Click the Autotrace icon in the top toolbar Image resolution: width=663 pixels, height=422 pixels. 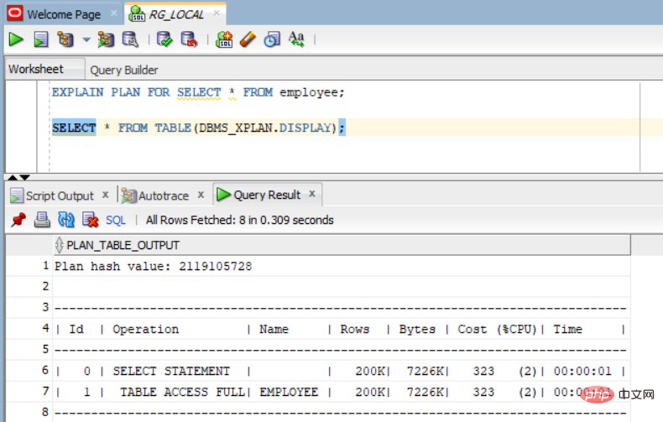pos(106,39)
